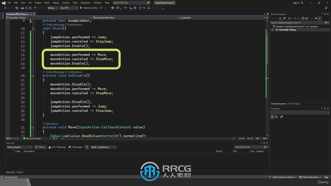Collapse All nodes in Solution Explorer
This screenshot has height=186, width=331.
[x=303, y=19]
